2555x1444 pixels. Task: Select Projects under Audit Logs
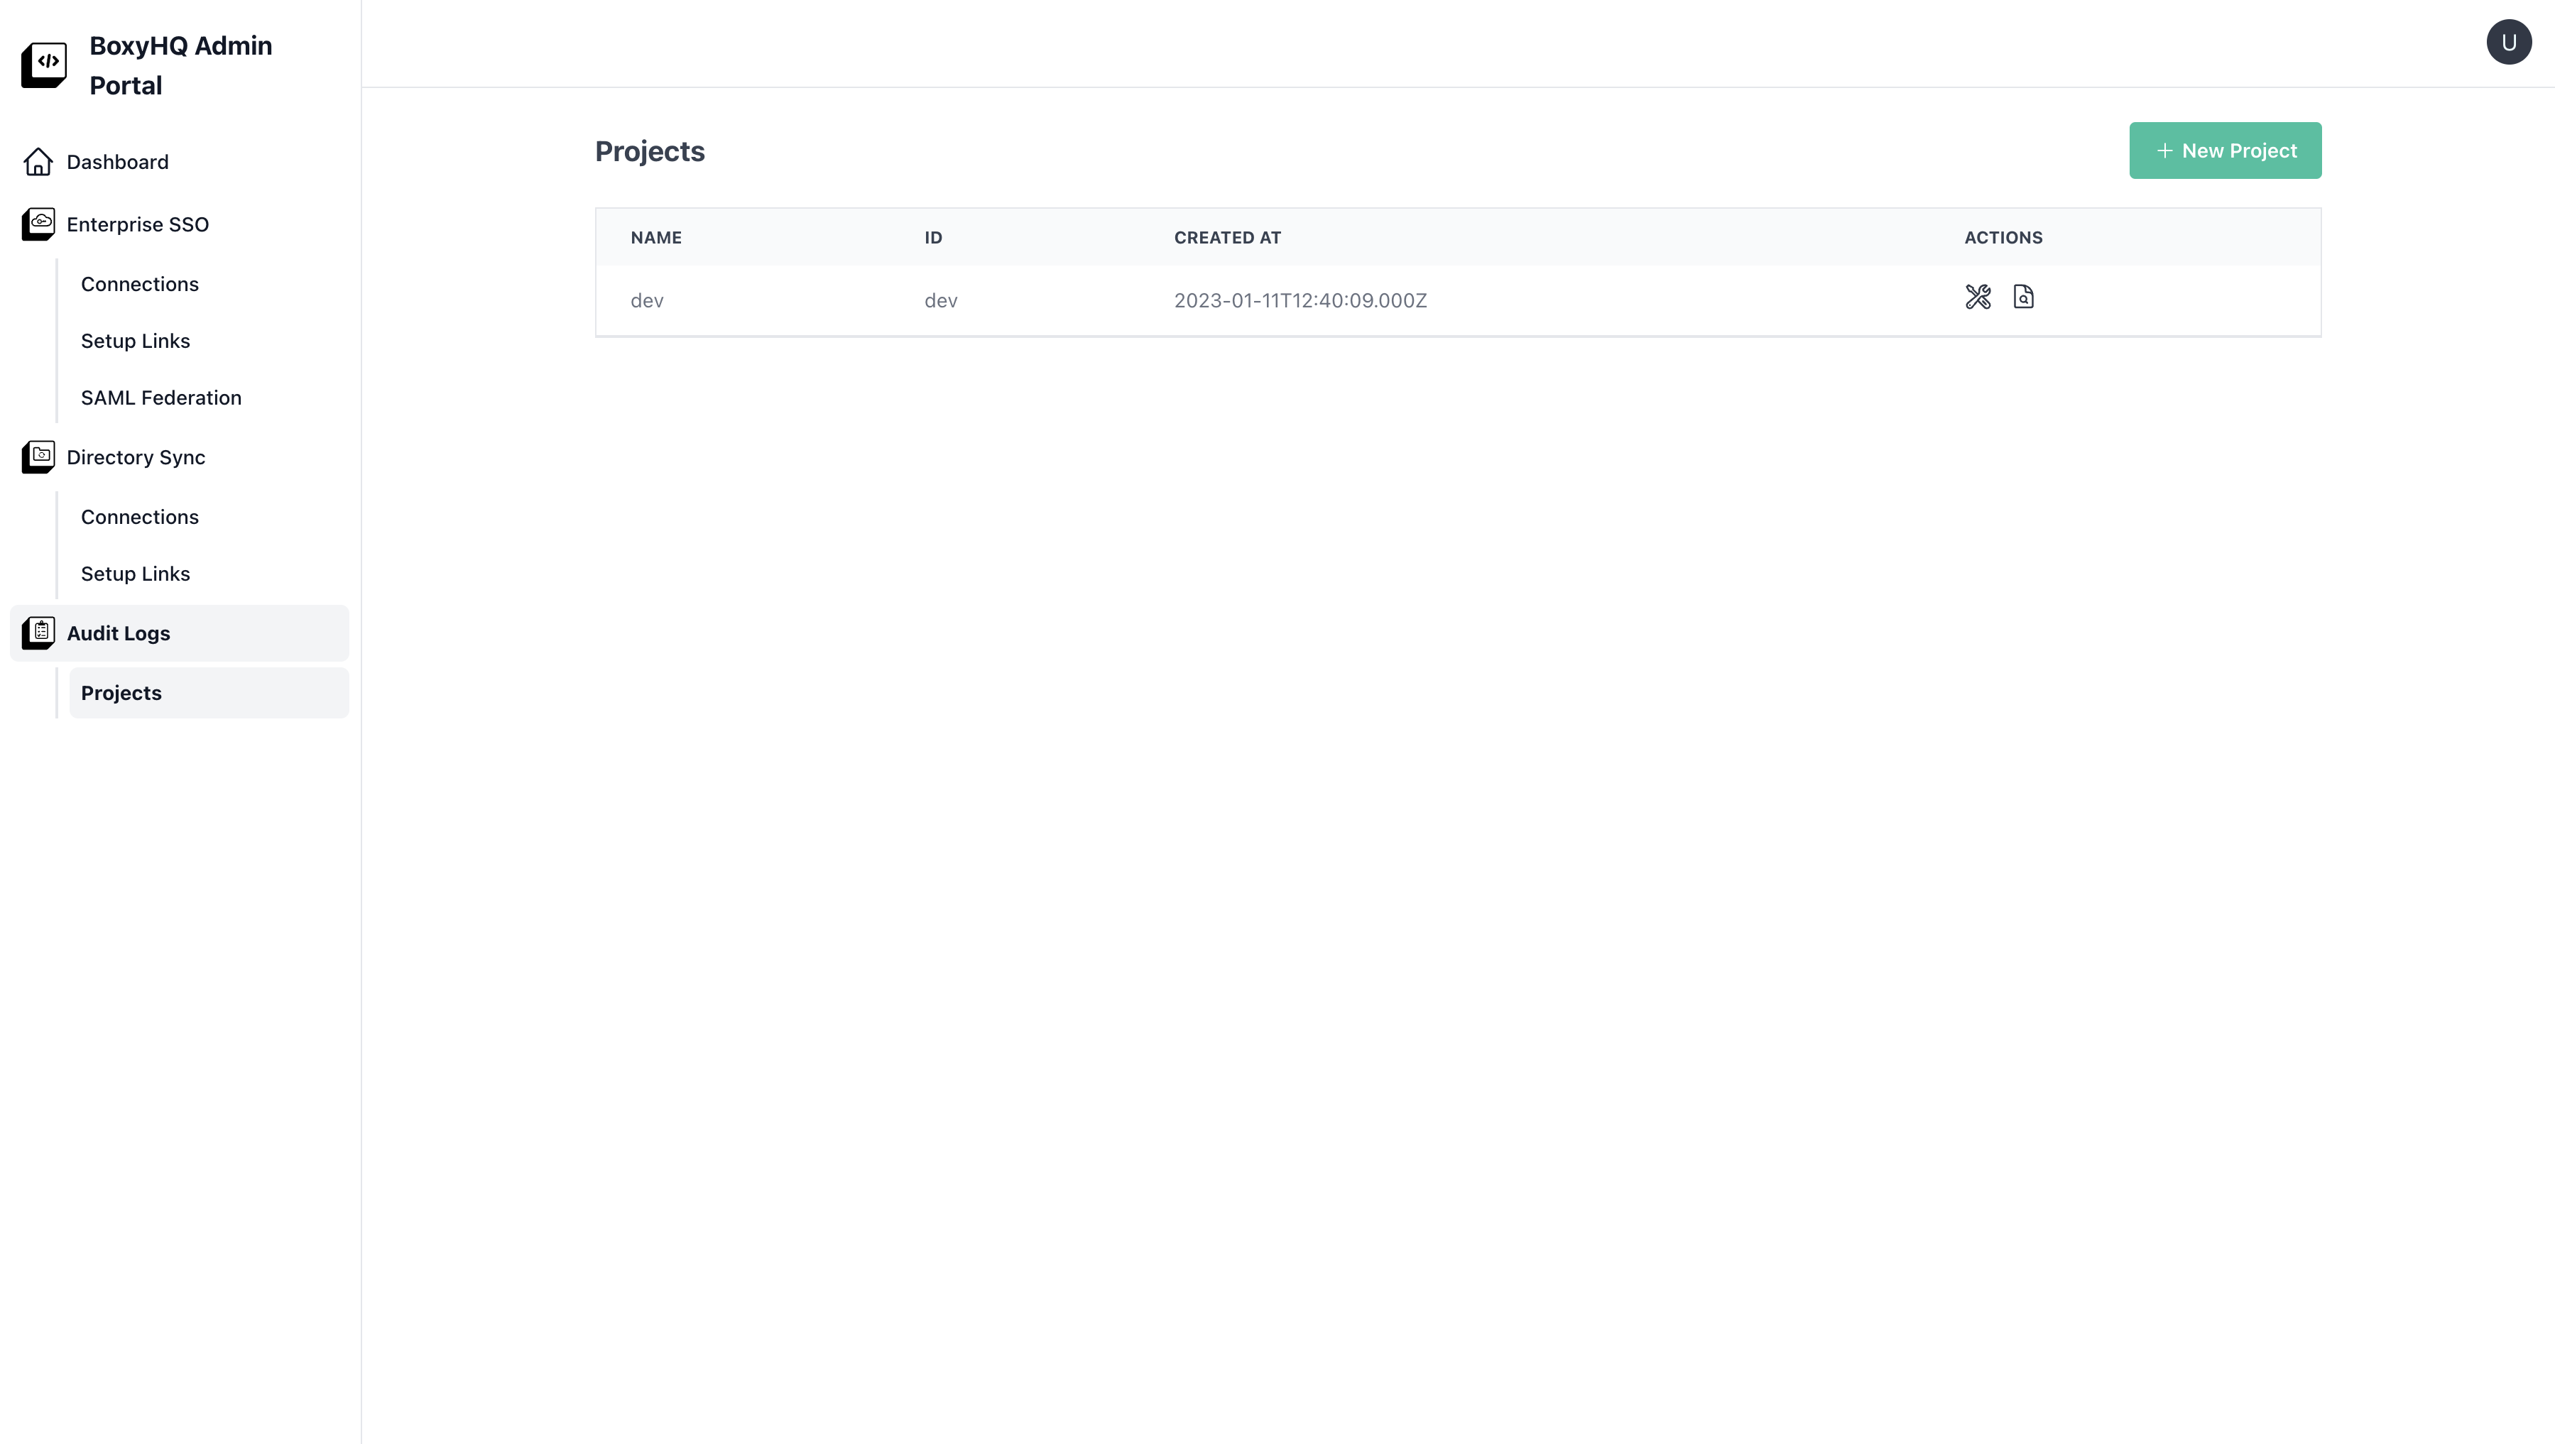(121, 693)
